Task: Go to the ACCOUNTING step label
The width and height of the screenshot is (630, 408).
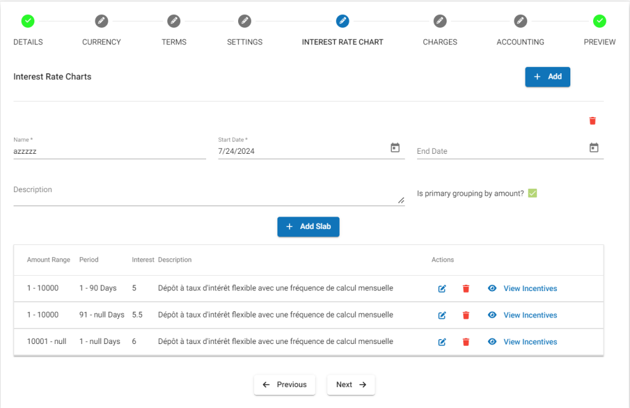Action: click(x=520, y=42)
